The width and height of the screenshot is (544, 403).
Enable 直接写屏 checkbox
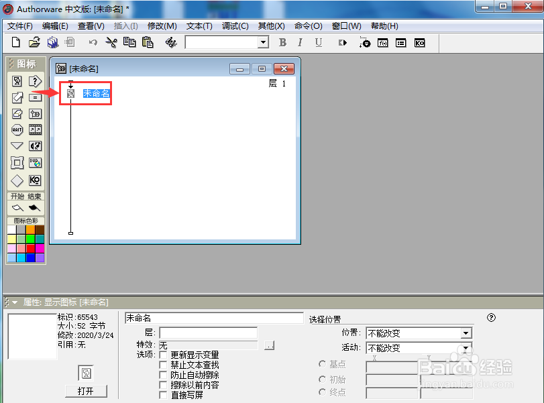click(163, 395)
